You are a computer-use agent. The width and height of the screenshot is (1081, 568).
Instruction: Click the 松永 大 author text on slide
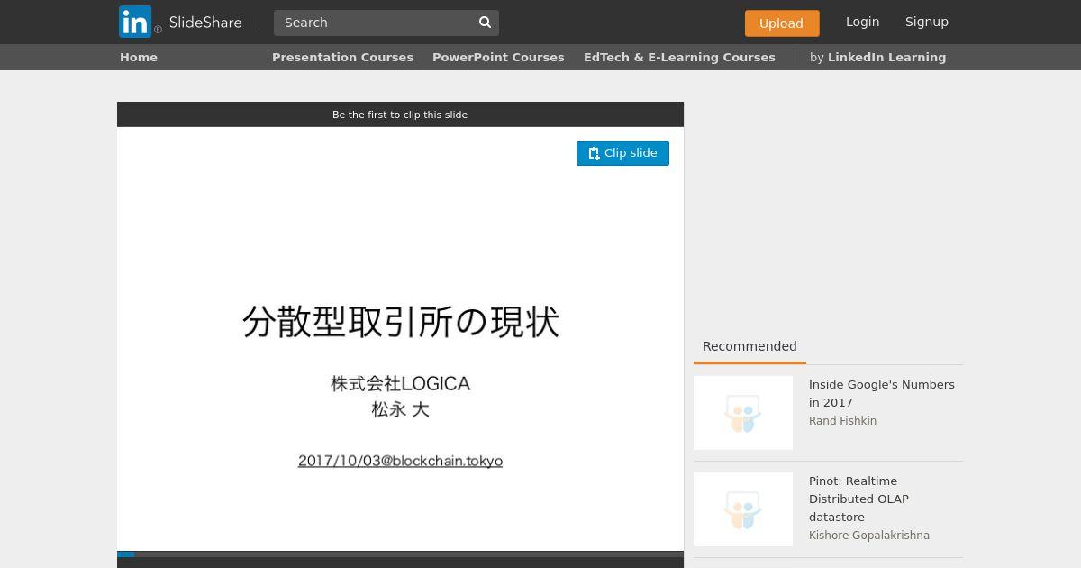tap(401, 409)
